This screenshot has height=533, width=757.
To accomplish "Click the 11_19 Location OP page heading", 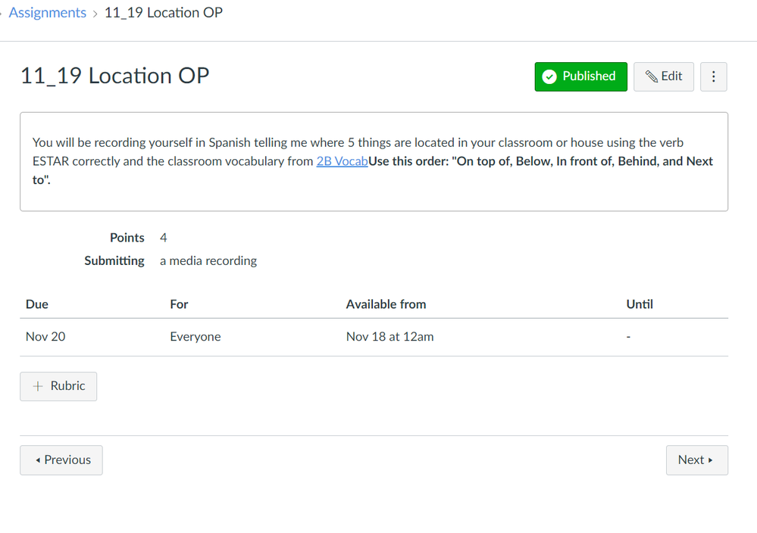I will tap(114, 76).
